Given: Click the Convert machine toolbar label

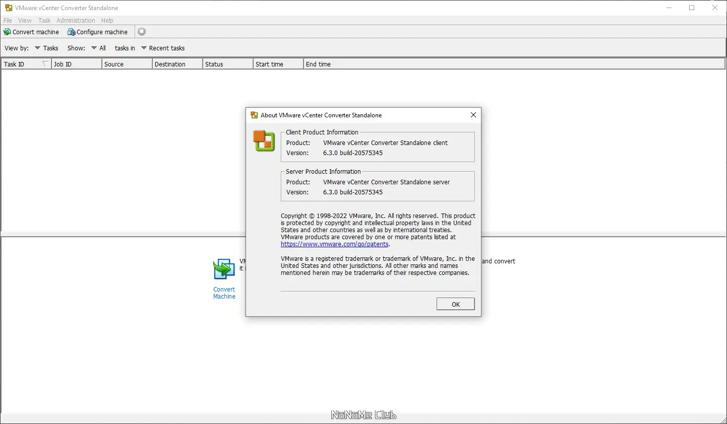Looking at the screenshot, I should coord(36,32).
